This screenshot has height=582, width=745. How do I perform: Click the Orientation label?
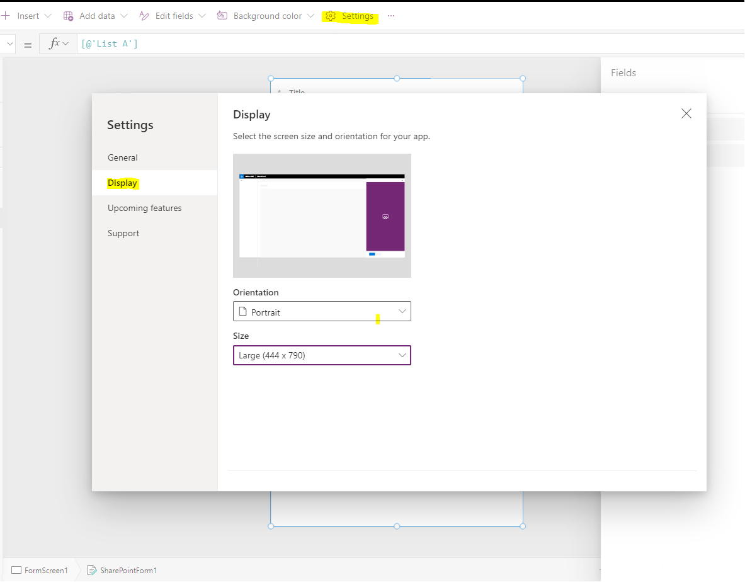tap(256, 292)
